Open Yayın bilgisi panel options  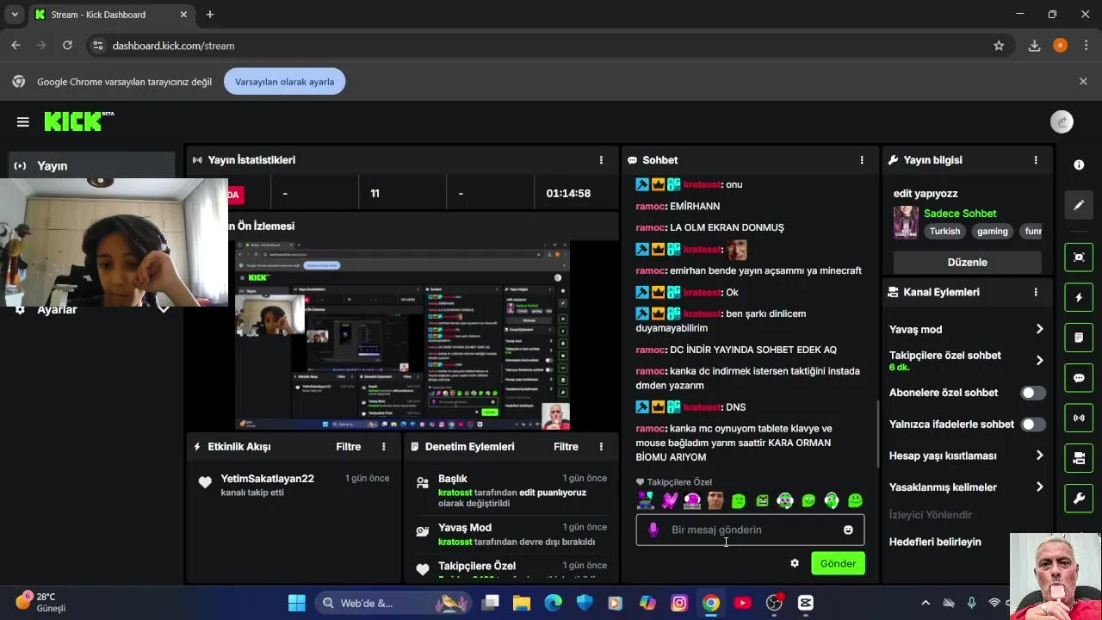(x=1036, y=160)
